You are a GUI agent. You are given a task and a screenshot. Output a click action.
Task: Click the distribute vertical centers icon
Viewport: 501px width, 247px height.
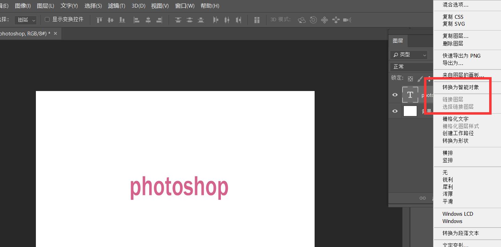190,20
